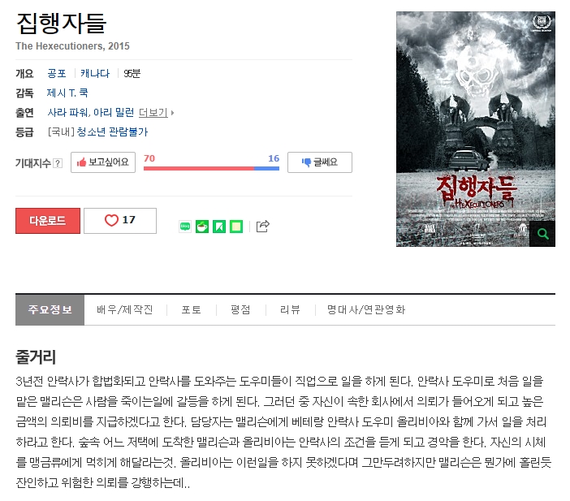570x501 pixels.
Task: Toggle the 글쎄요 thumbs-down vote
Action: pos(320,162)
